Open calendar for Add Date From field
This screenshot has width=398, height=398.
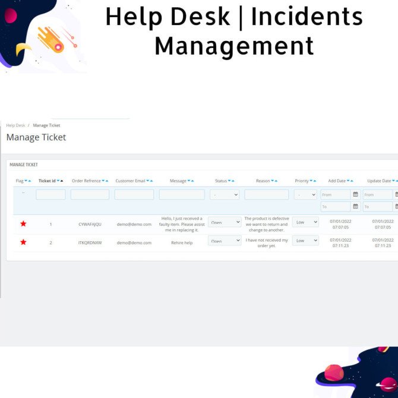click(x=356, y=194)
